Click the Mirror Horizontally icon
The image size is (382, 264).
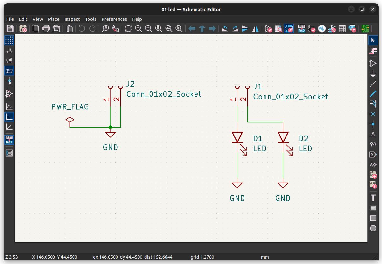click(x=256, y=29)
